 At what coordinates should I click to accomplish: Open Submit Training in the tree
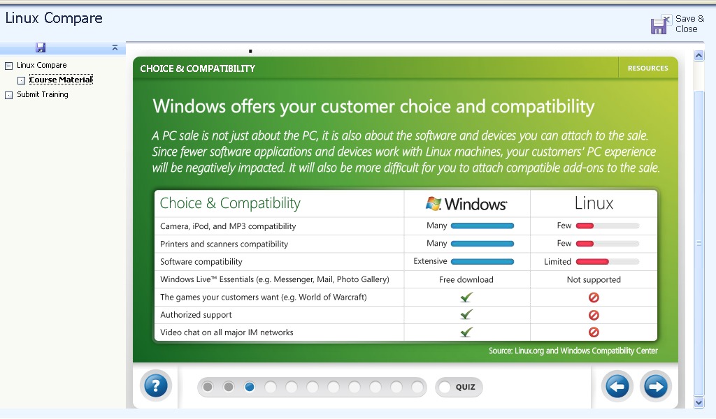pos(43,94)
